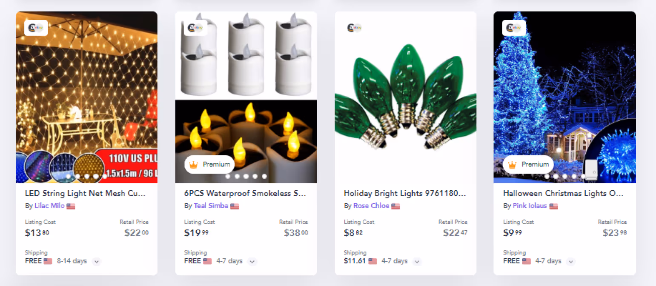
Task: Expand shipping chevron on Halloween Christmas Lights card
Action: (571, 261)
